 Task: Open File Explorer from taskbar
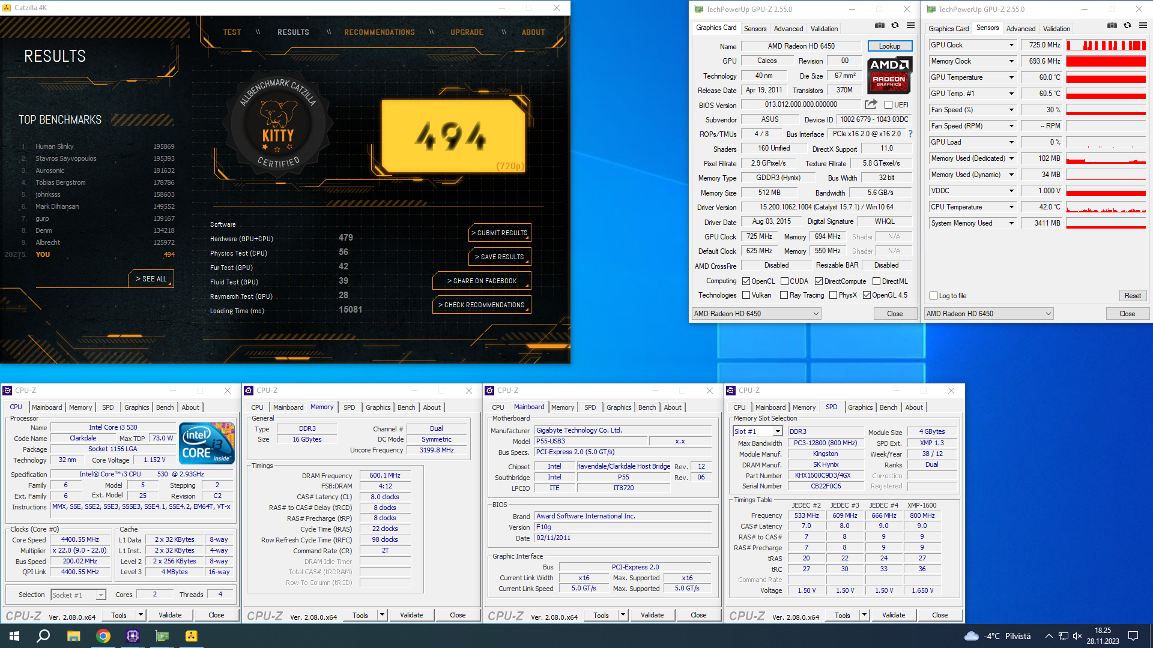click(73, 636)
